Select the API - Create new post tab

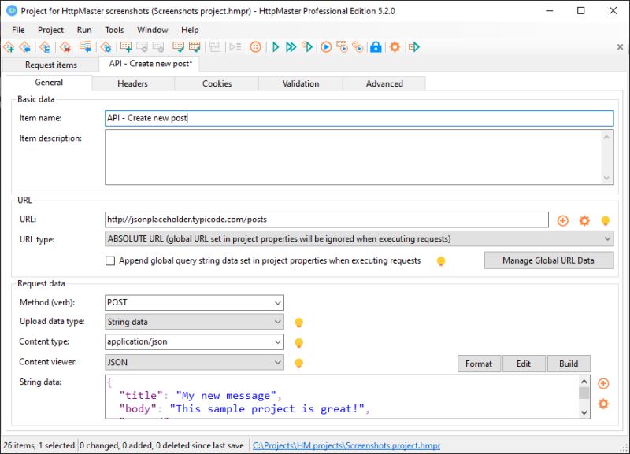150,64
